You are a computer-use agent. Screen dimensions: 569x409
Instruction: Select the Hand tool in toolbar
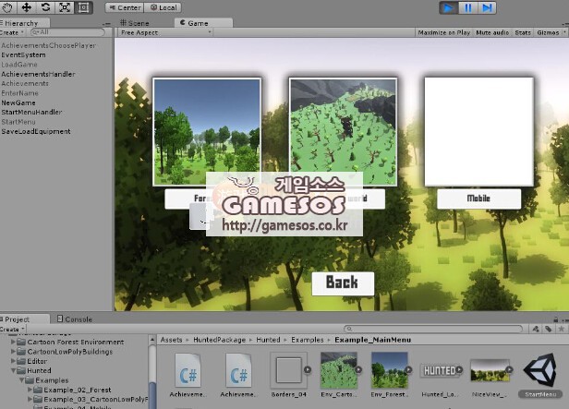(8, 7)
